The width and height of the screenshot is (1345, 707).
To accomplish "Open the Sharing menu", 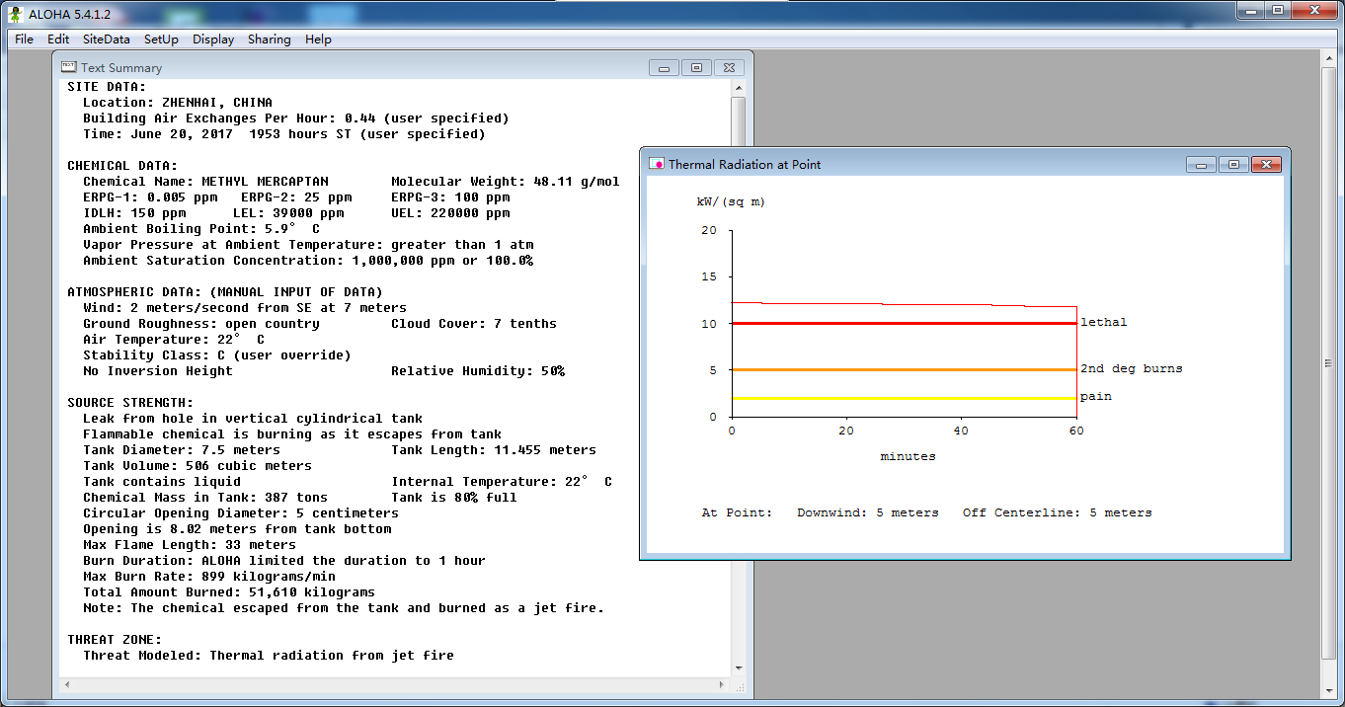I will [x=269, y=39].
